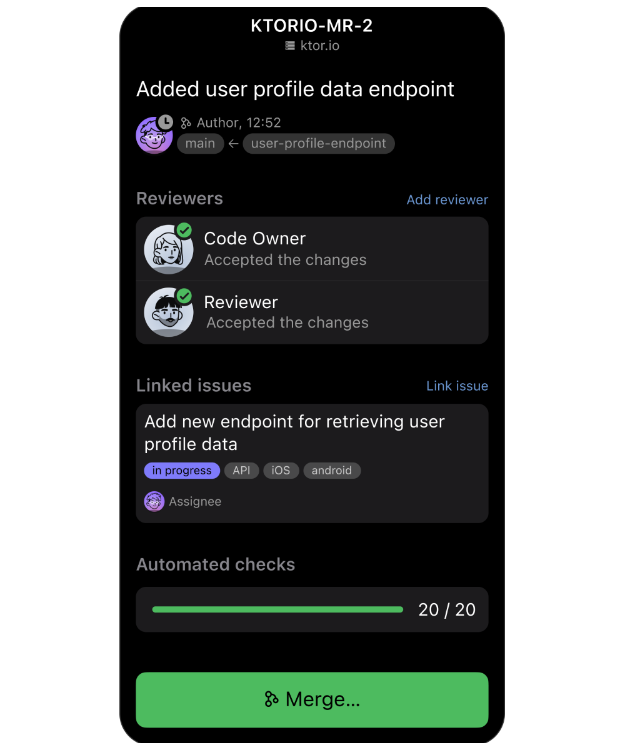
Task: Click green checkmark badge on Reviewer
Action: (x=184, y=296)
